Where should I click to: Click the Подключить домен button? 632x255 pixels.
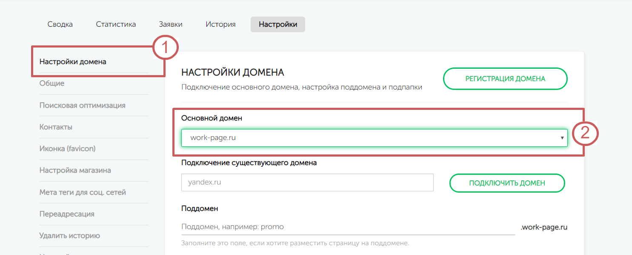(507, 183)
